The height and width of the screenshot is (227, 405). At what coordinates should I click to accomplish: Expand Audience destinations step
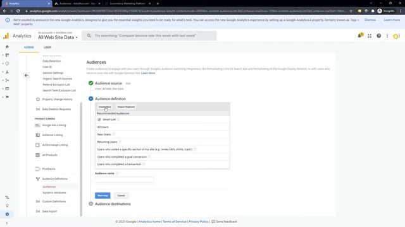[x=113, y=204]
